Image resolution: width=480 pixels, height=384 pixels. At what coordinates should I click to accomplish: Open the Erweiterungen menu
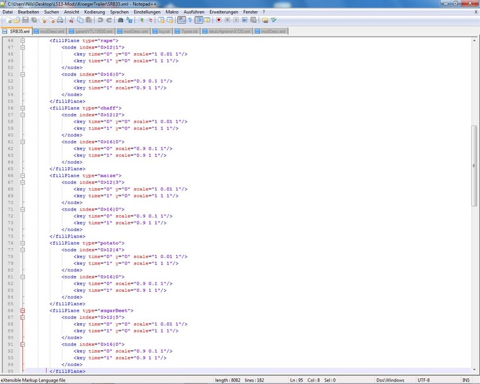tap(224, 12)
